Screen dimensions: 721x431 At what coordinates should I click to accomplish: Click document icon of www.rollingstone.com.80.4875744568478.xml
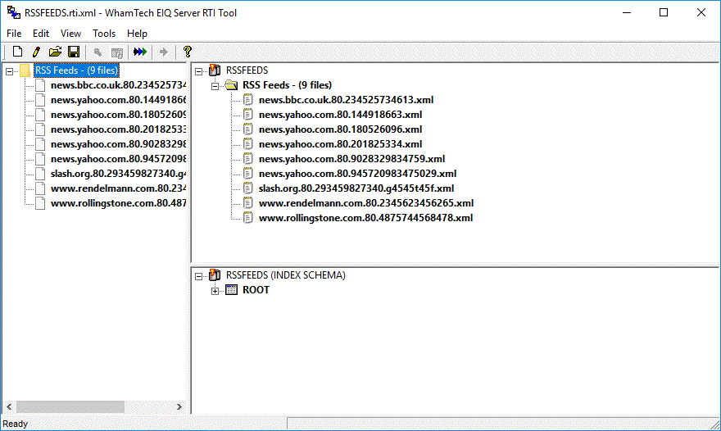tap(247, 217)
